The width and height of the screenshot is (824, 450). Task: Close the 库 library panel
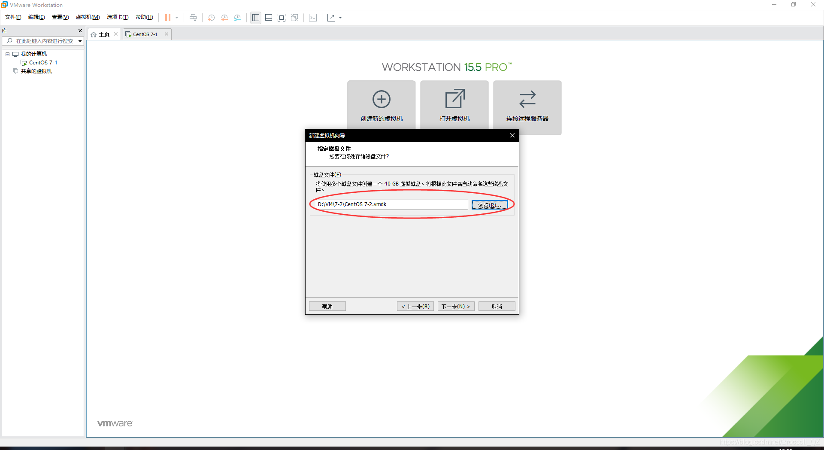pos(80,31)
